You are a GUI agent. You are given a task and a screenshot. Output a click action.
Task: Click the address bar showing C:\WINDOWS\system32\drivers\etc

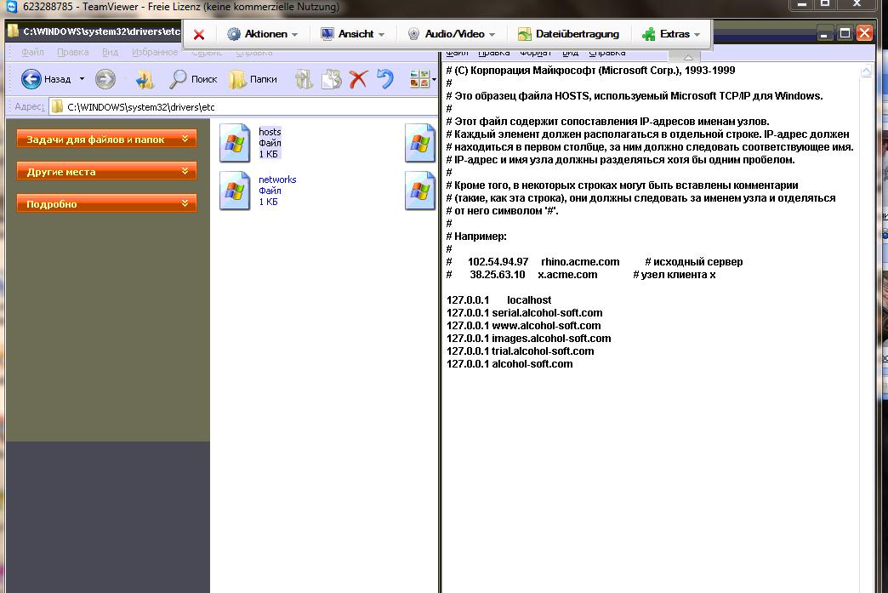[x=238, y=107]
